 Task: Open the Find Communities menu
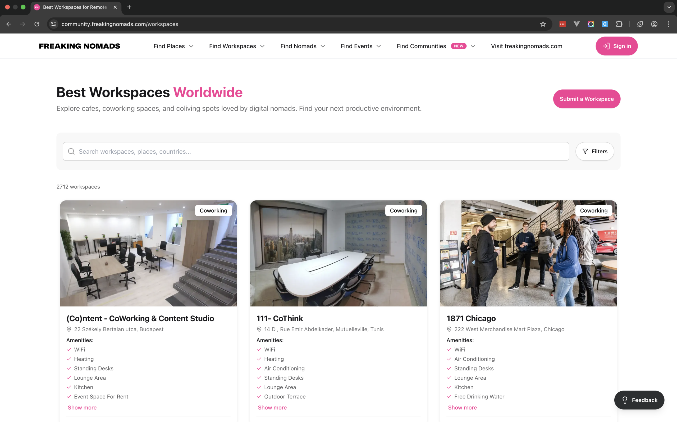coord(435,46)
